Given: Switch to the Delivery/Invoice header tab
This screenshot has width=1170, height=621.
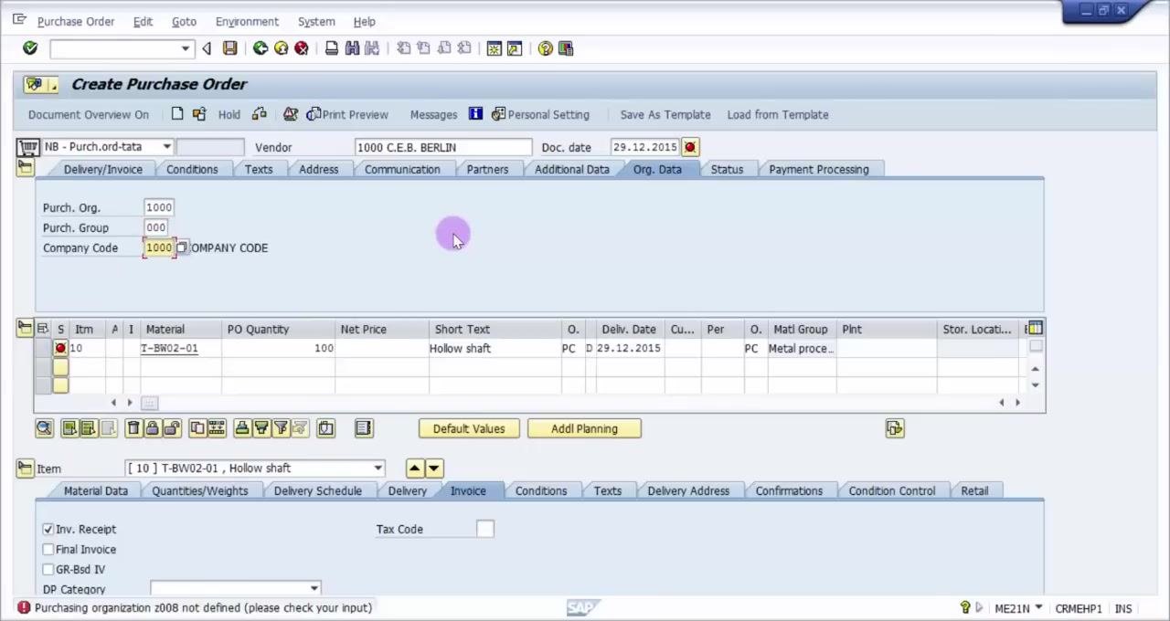Looking at the screenshot, I should 102,169.
